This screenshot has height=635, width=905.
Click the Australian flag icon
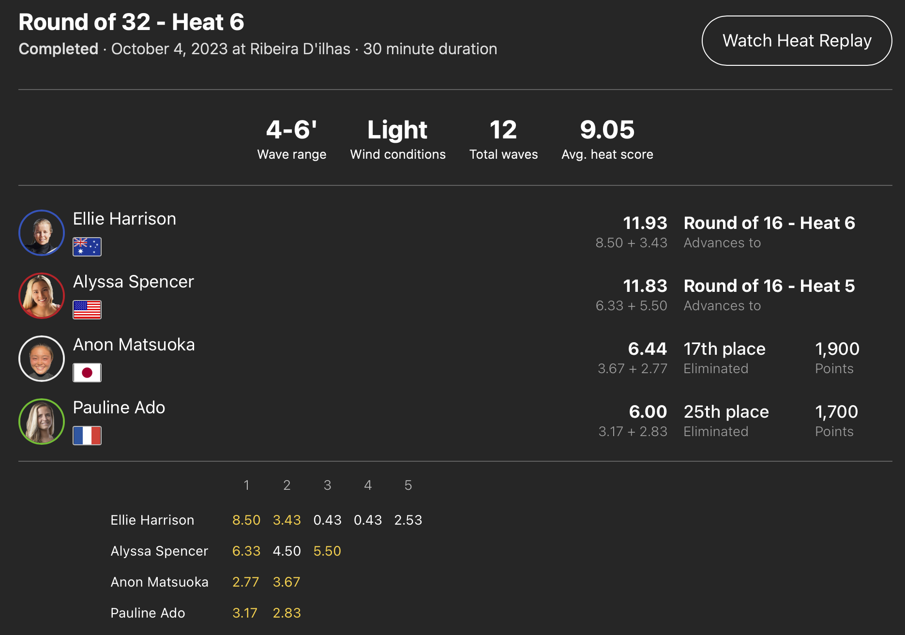click(87, 247)
